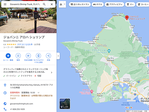
Task: Open the input method dropdown arrow beside あ
Action: coord(65,4)
